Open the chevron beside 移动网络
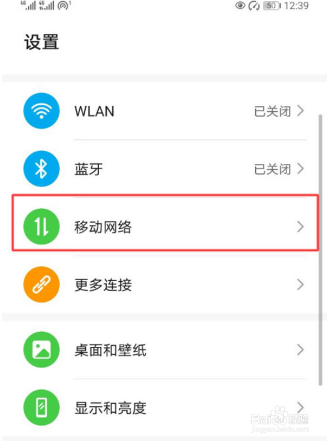This screenshot has width=327, height=441. coord(300,227)
